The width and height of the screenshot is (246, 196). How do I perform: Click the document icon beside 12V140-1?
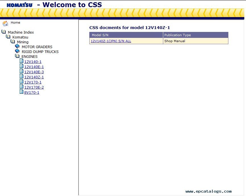22,61
